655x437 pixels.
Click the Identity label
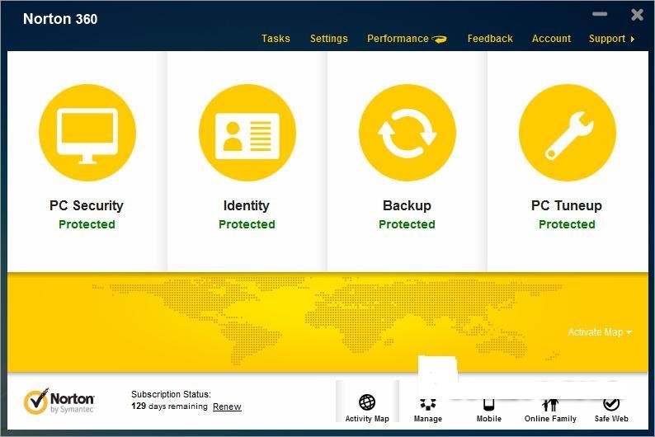(x=247, y=205)
